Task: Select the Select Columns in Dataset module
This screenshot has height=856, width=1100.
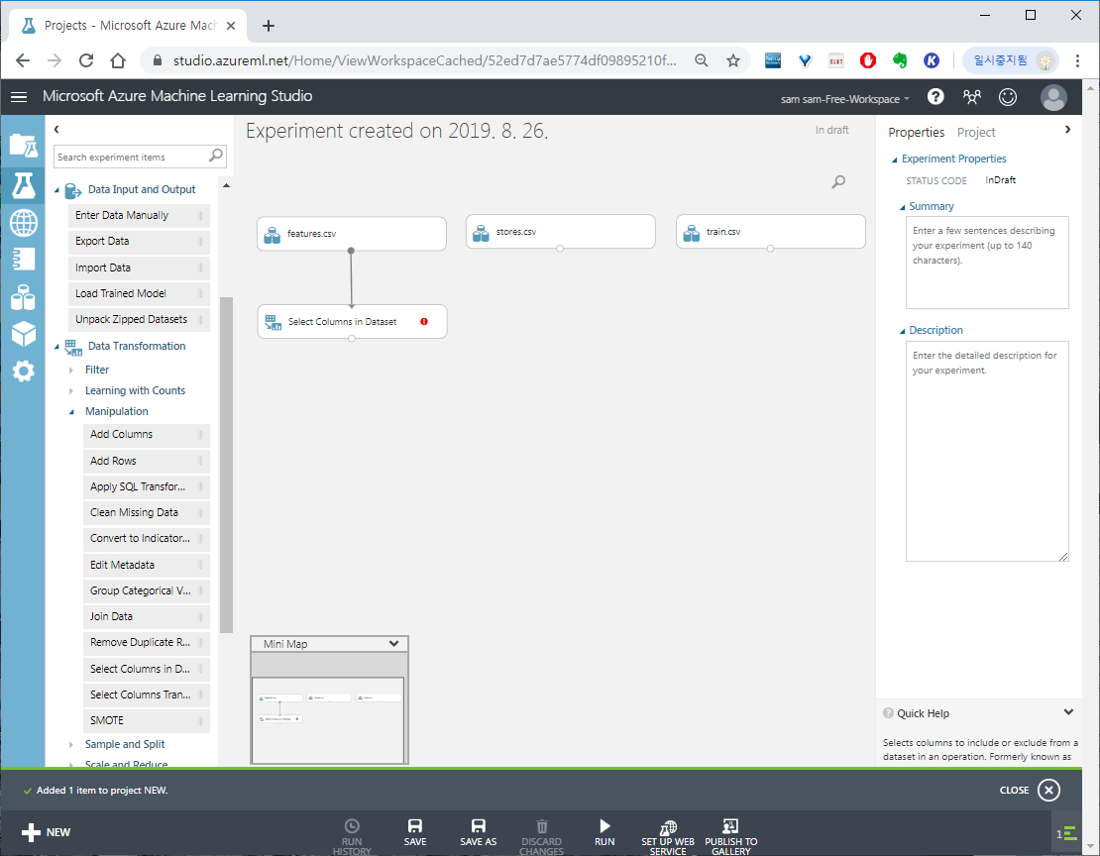Action: tap(352, 321)
